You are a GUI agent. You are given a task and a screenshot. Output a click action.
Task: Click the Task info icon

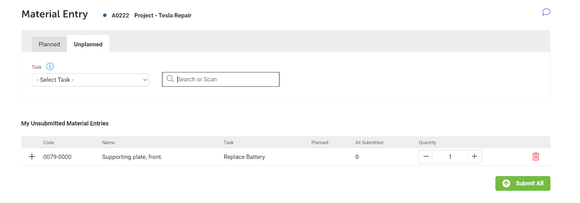50,67
